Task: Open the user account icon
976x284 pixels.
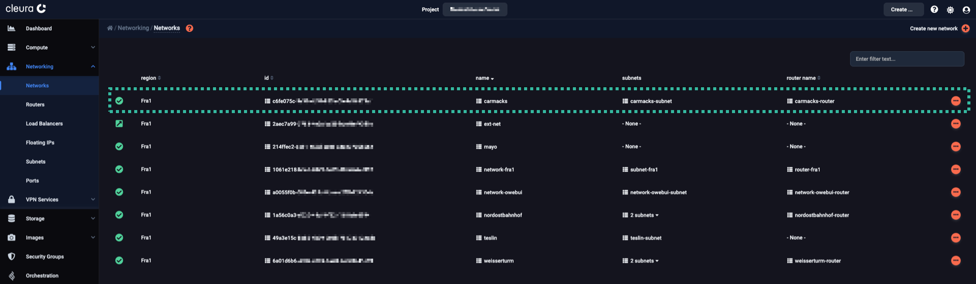Action: (x=966, y=10)
